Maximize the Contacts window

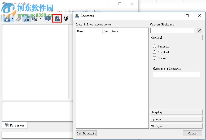coord(187,16)
